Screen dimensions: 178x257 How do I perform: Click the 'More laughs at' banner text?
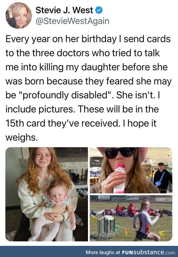coord(103,252)
